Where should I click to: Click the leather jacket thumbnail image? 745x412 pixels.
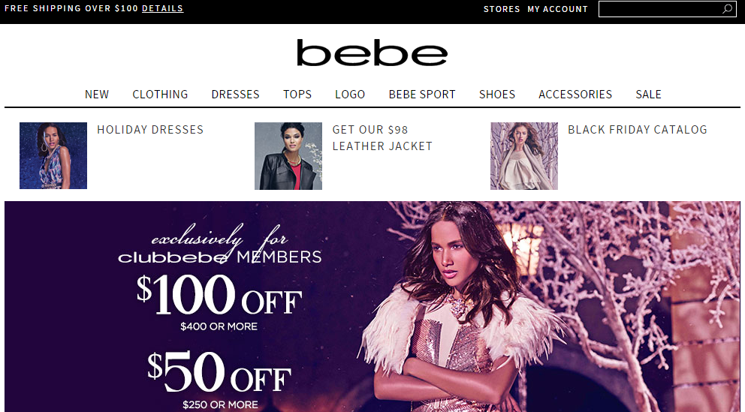(x=288, y=155)
